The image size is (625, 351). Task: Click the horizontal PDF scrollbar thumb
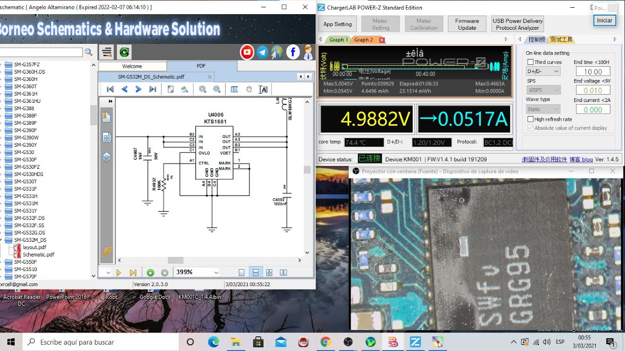click(x=176, y=260)
